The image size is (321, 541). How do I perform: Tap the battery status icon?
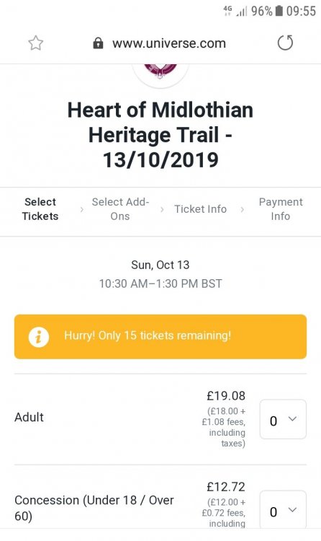click(279, 11)
